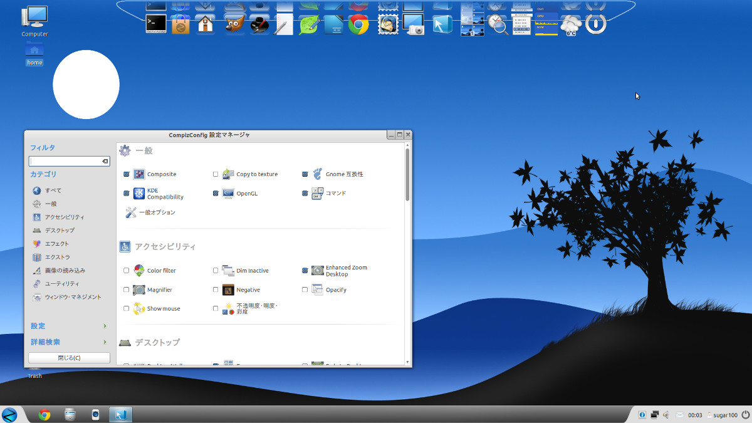Expand the 設定 section arrow
This screenshot has height=423, width=752.
pyautogui.click(x=105, y=326)
